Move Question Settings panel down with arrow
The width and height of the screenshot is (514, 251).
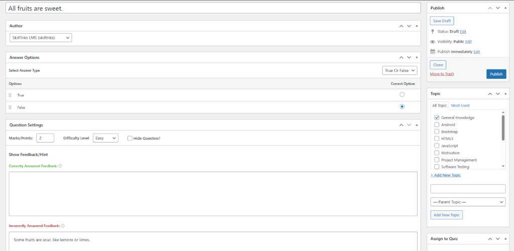(x=409, y=125)
